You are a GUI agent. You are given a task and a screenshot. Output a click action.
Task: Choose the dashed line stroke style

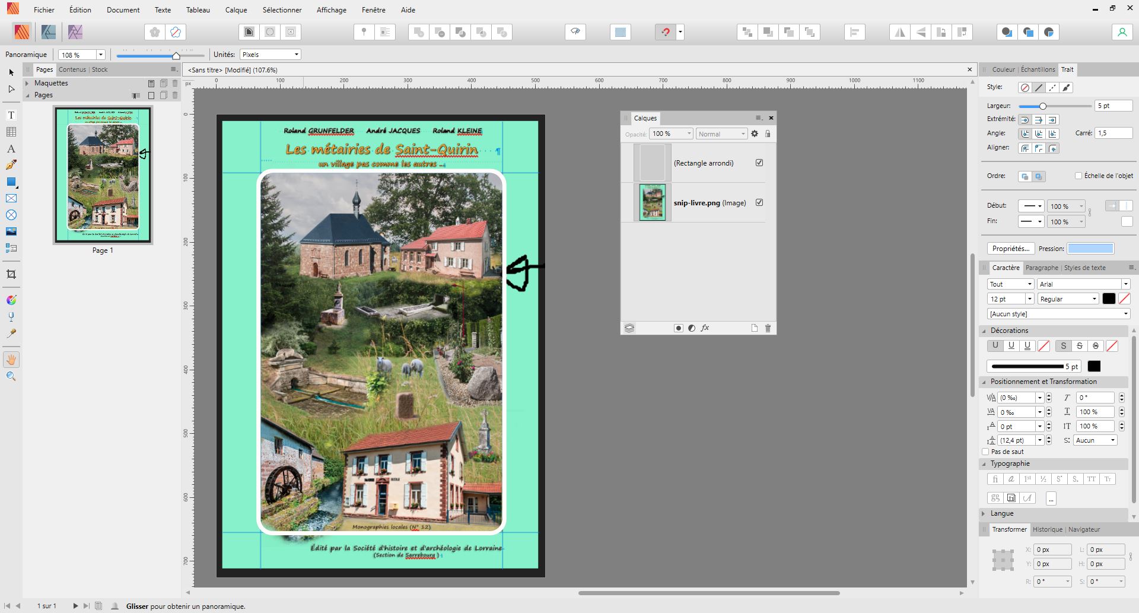pyautogui.click(x=1053, y=88)
